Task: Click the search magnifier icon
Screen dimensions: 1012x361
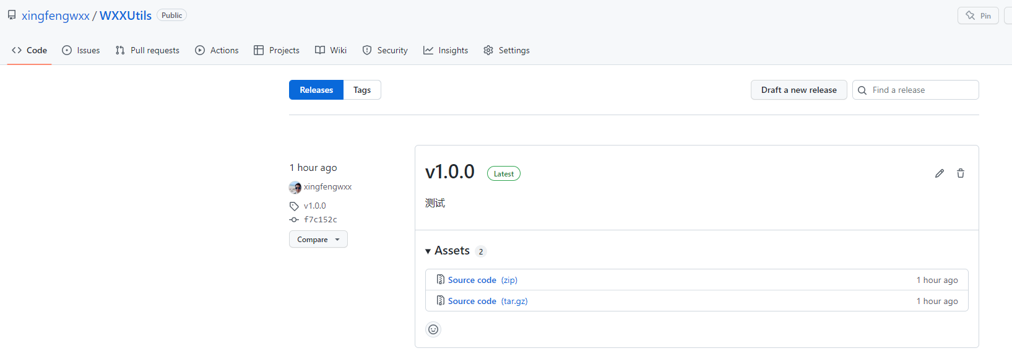Action: pos(862,90)
